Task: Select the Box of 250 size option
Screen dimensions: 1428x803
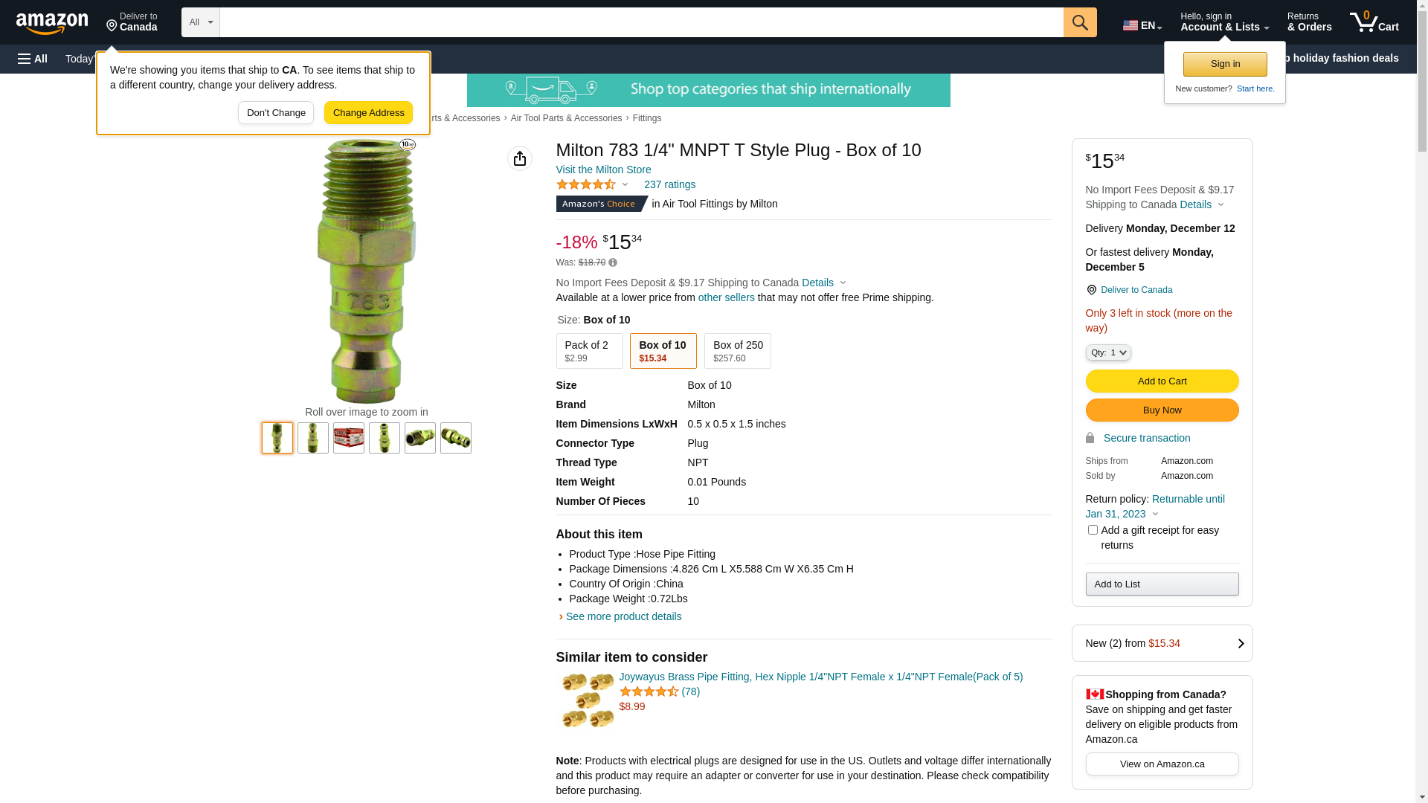Action: coord(737,351)
